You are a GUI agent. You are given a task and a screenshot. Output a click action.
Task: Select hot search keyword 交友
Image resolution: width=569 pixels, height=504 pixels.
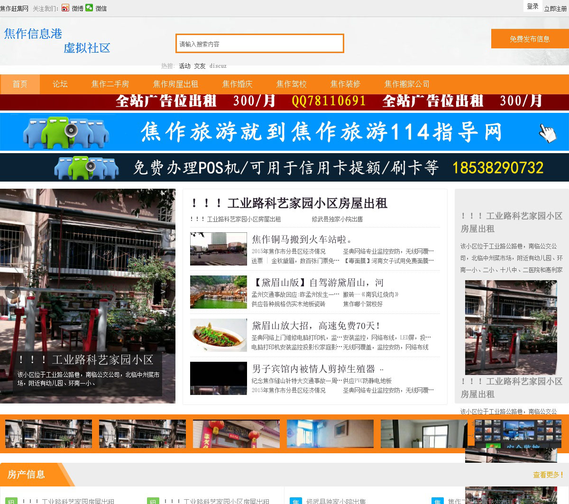click(x=200, y=66)
